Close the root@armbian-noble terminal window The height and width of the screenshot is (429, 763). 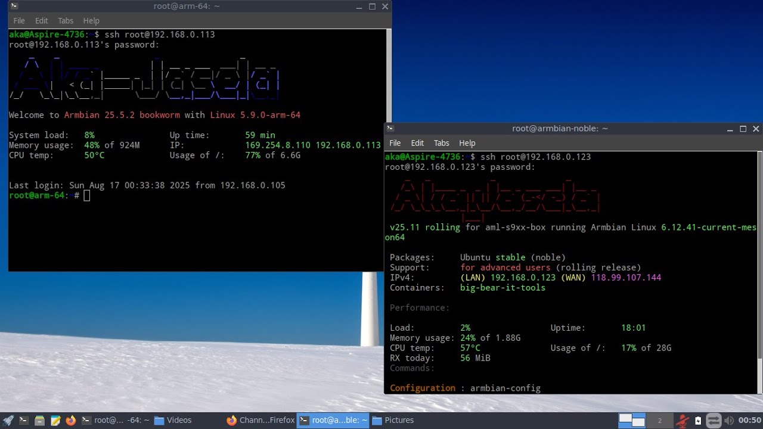point(756,129)
